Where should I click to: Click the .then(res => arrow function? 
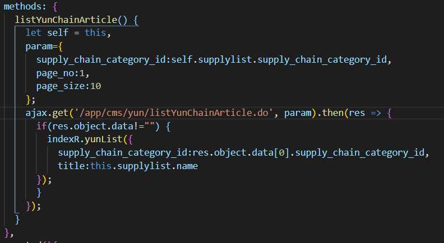click(x=354, y=113)
